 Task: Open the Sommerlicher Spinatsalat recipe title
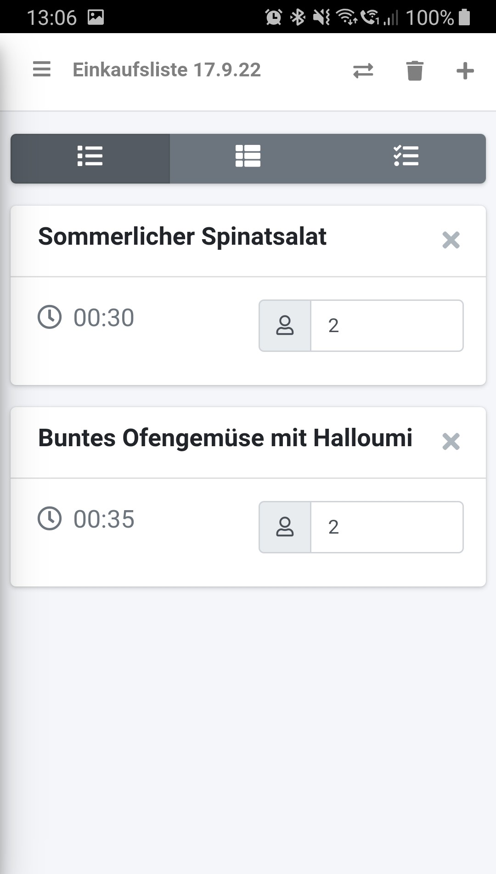click(182, 237)
